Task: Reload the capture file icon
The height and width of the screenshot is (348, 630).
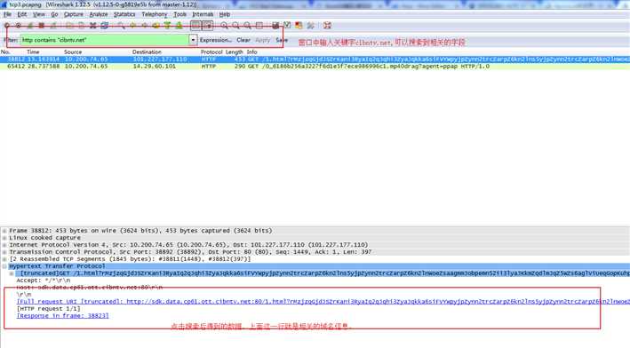Action: (105, 25)
